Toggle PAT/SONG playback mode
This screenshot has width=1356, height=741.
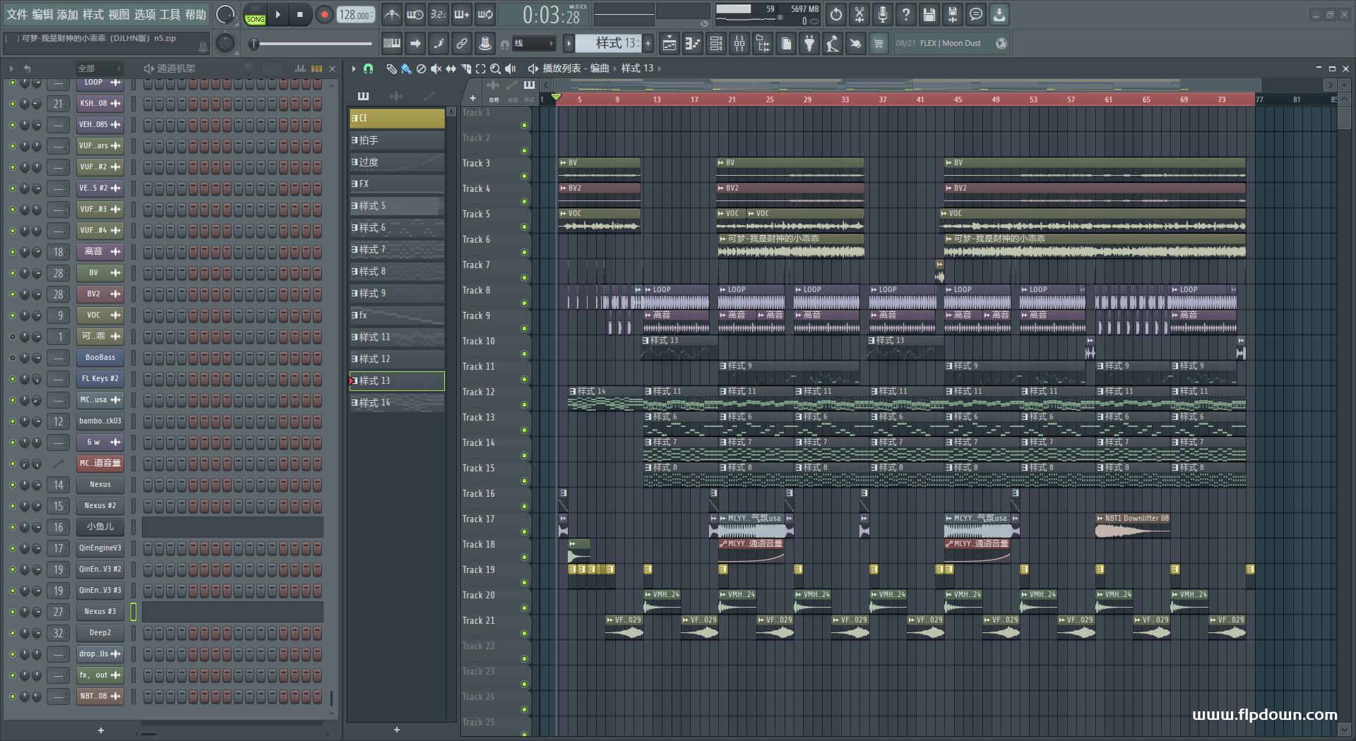pos(255,15)
